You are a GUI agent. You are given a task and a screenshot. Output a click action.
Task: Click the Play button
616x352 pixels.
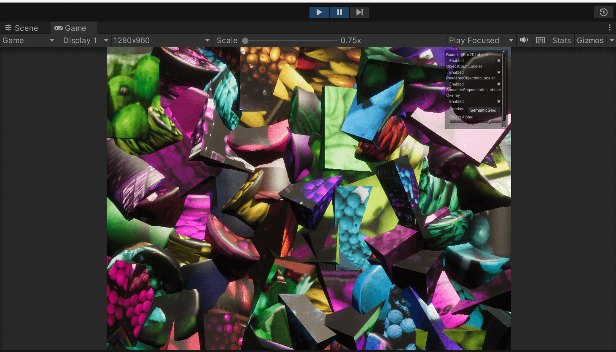319,12
